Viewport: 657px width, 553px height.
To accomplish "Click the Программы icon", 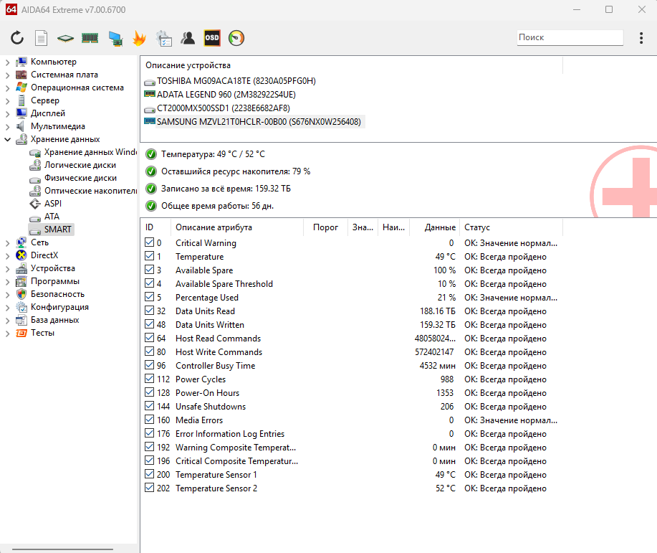I will point(21,281).
